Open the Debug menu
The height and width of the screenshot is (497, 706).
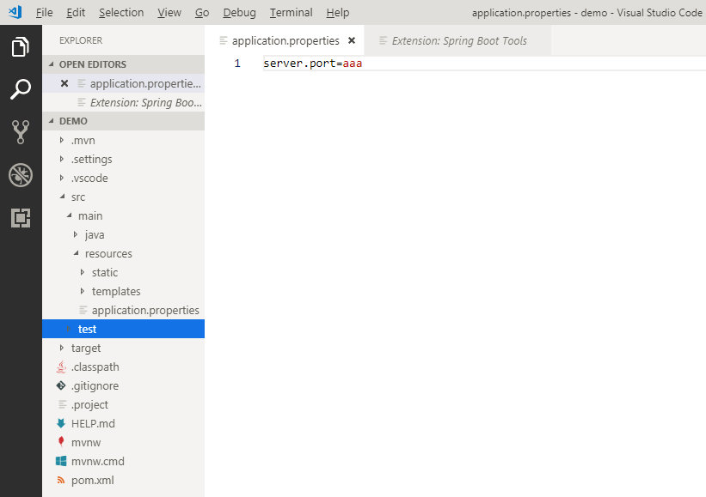pos(239,12)
